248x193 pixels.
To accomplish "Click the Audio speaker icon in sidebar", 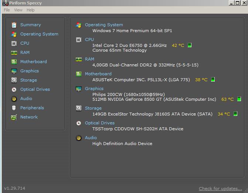I will (x=14, y=99).
